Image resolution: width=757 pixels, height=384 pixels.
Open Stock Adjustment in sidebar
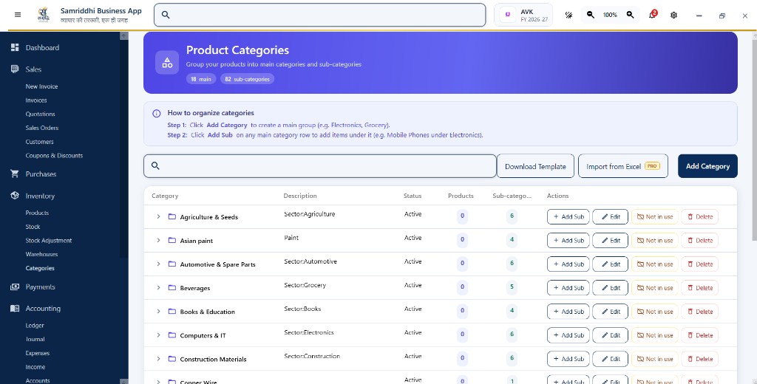pyautogui.click(x=49, y=240)
